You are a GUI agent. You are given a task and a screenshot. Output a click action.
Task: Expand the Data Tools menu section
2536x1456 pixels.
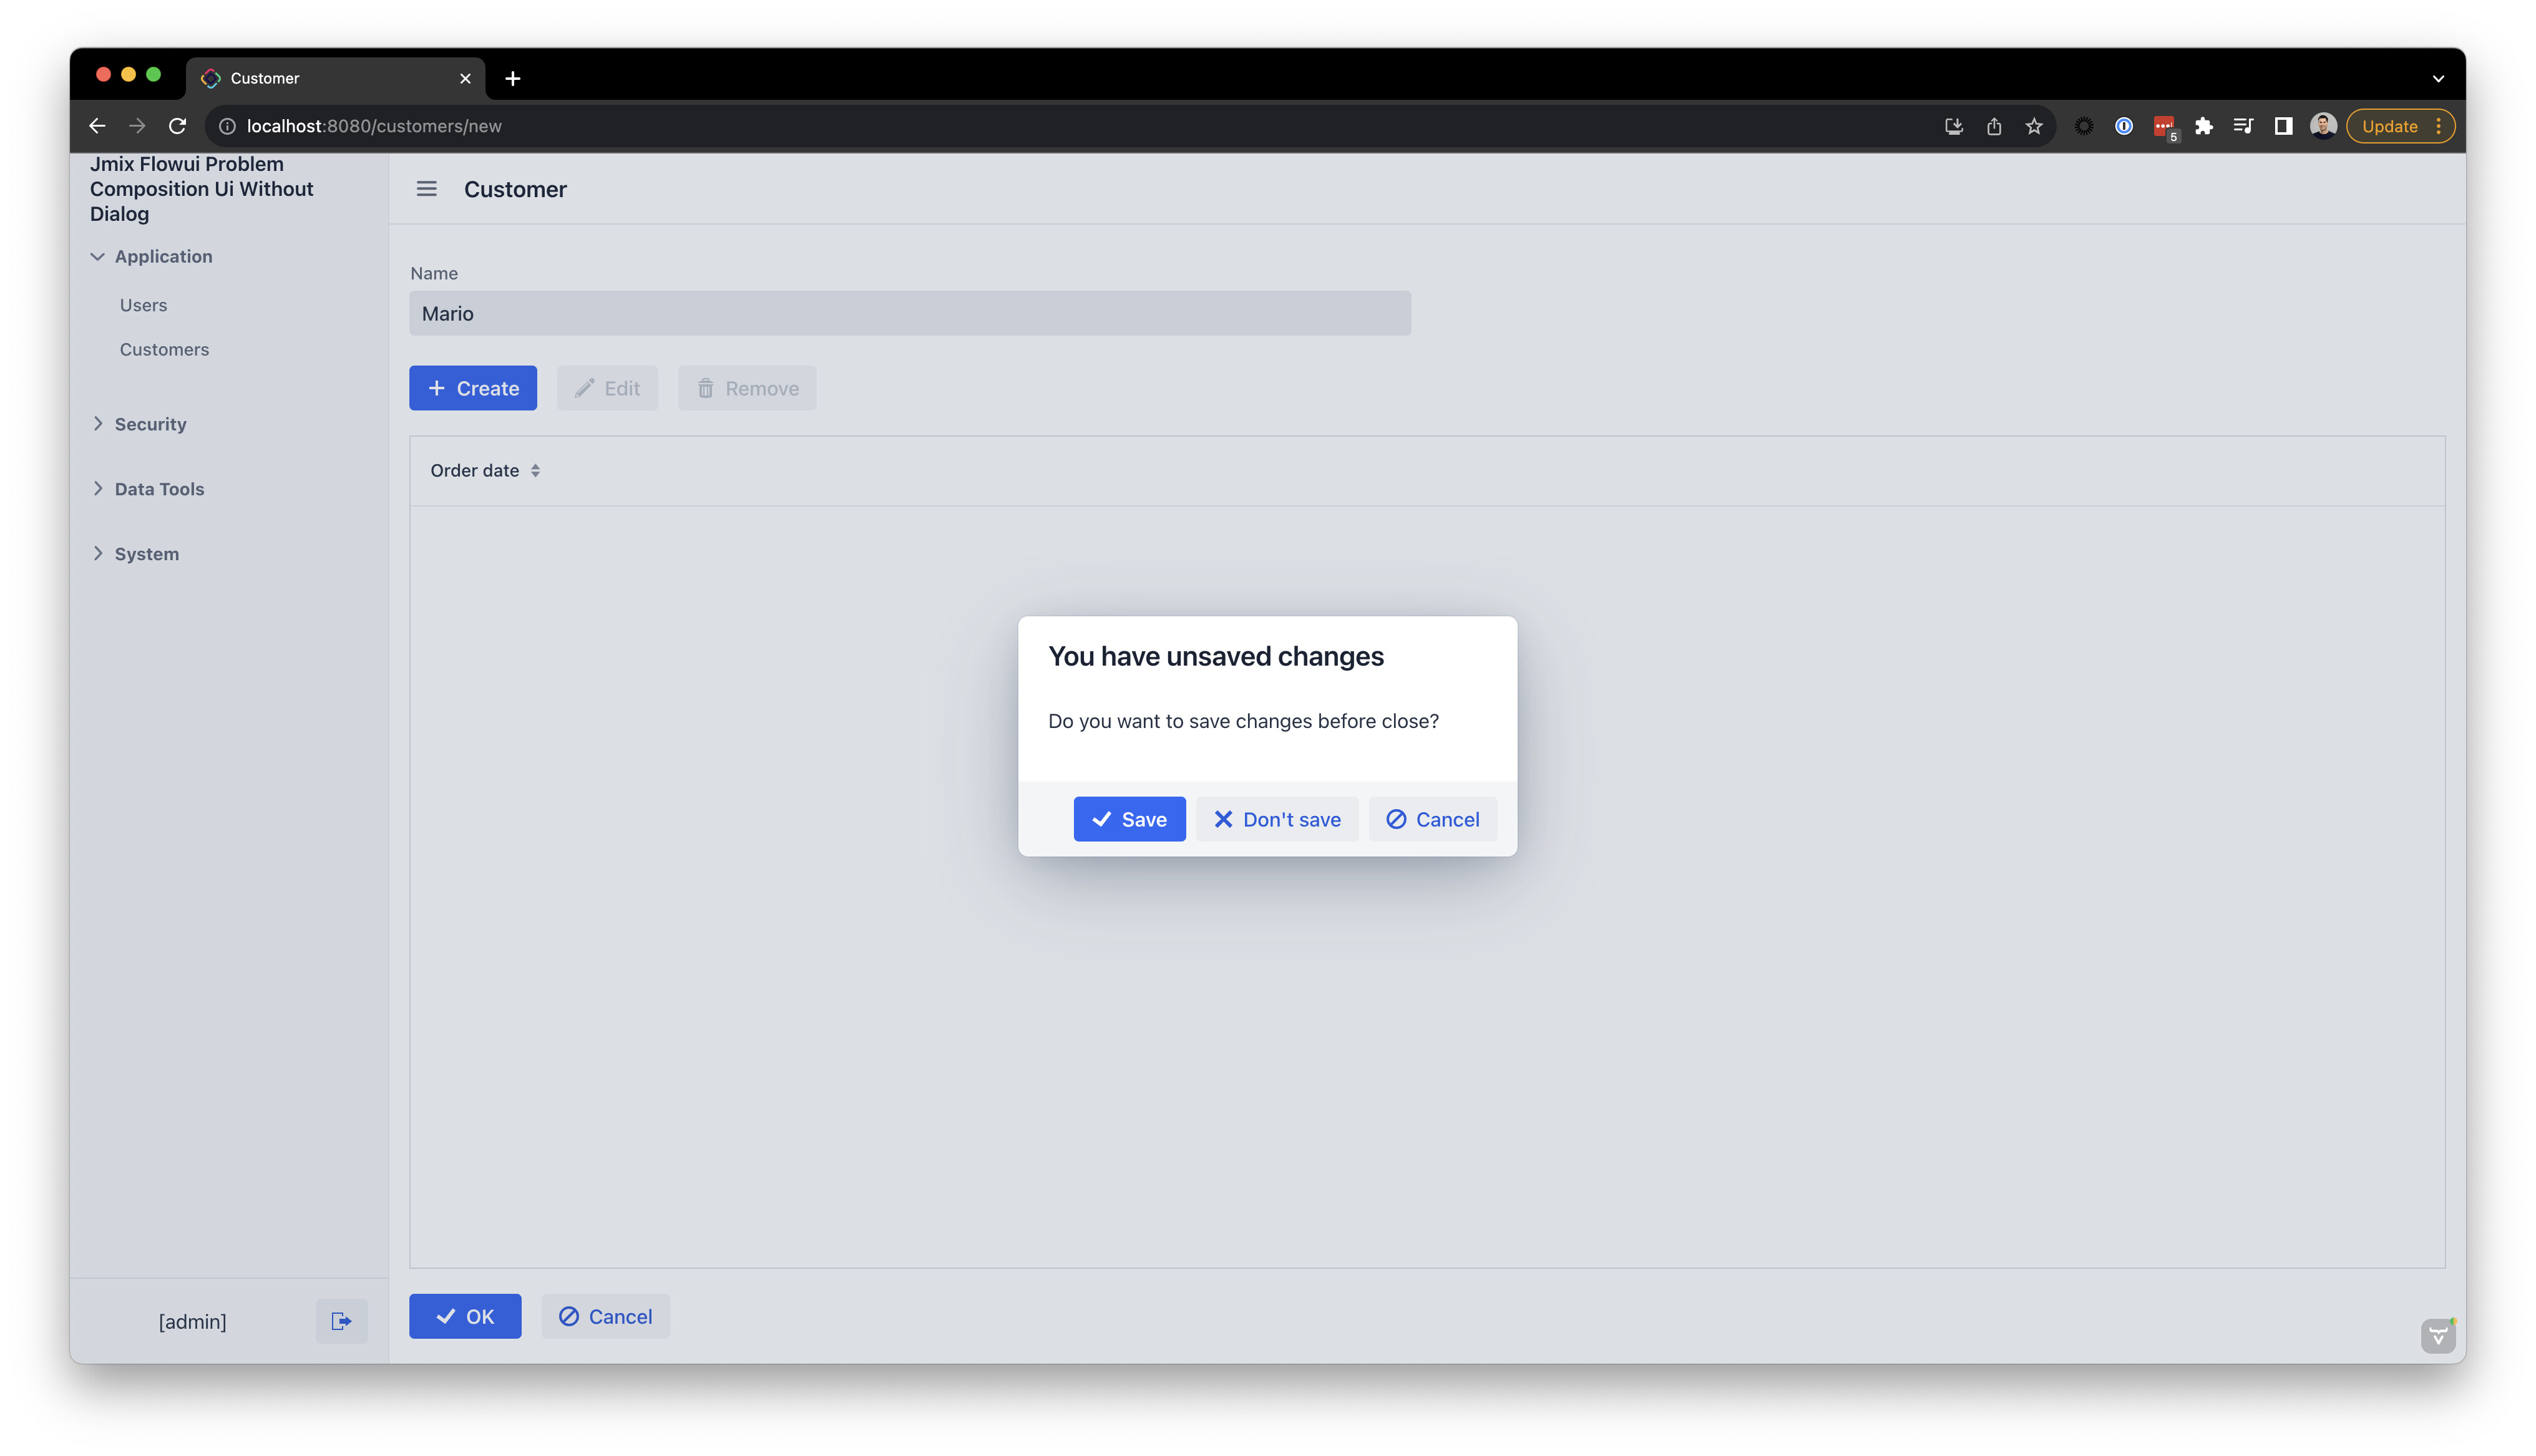click(98, 488)
